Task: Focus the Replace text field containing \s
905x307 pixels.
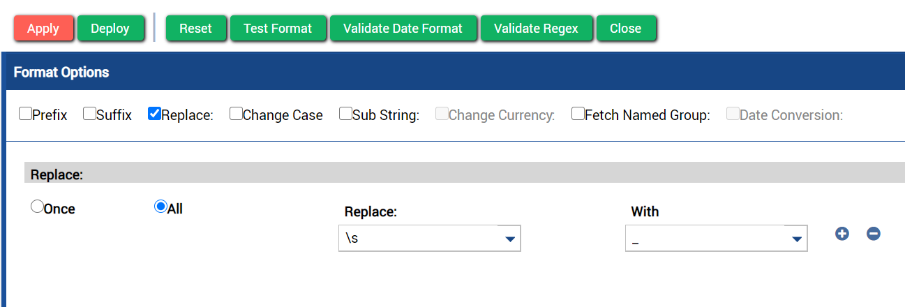Action: 419,238
